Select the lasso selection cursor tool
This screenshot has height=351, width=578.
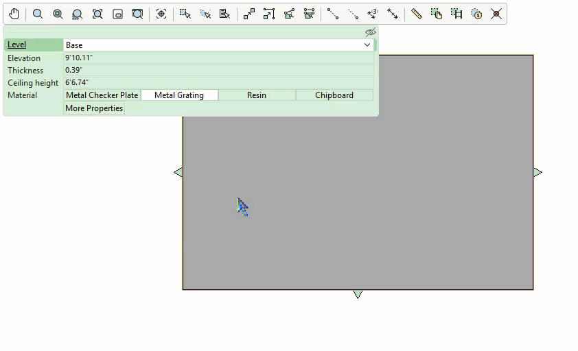pos(205,14)
